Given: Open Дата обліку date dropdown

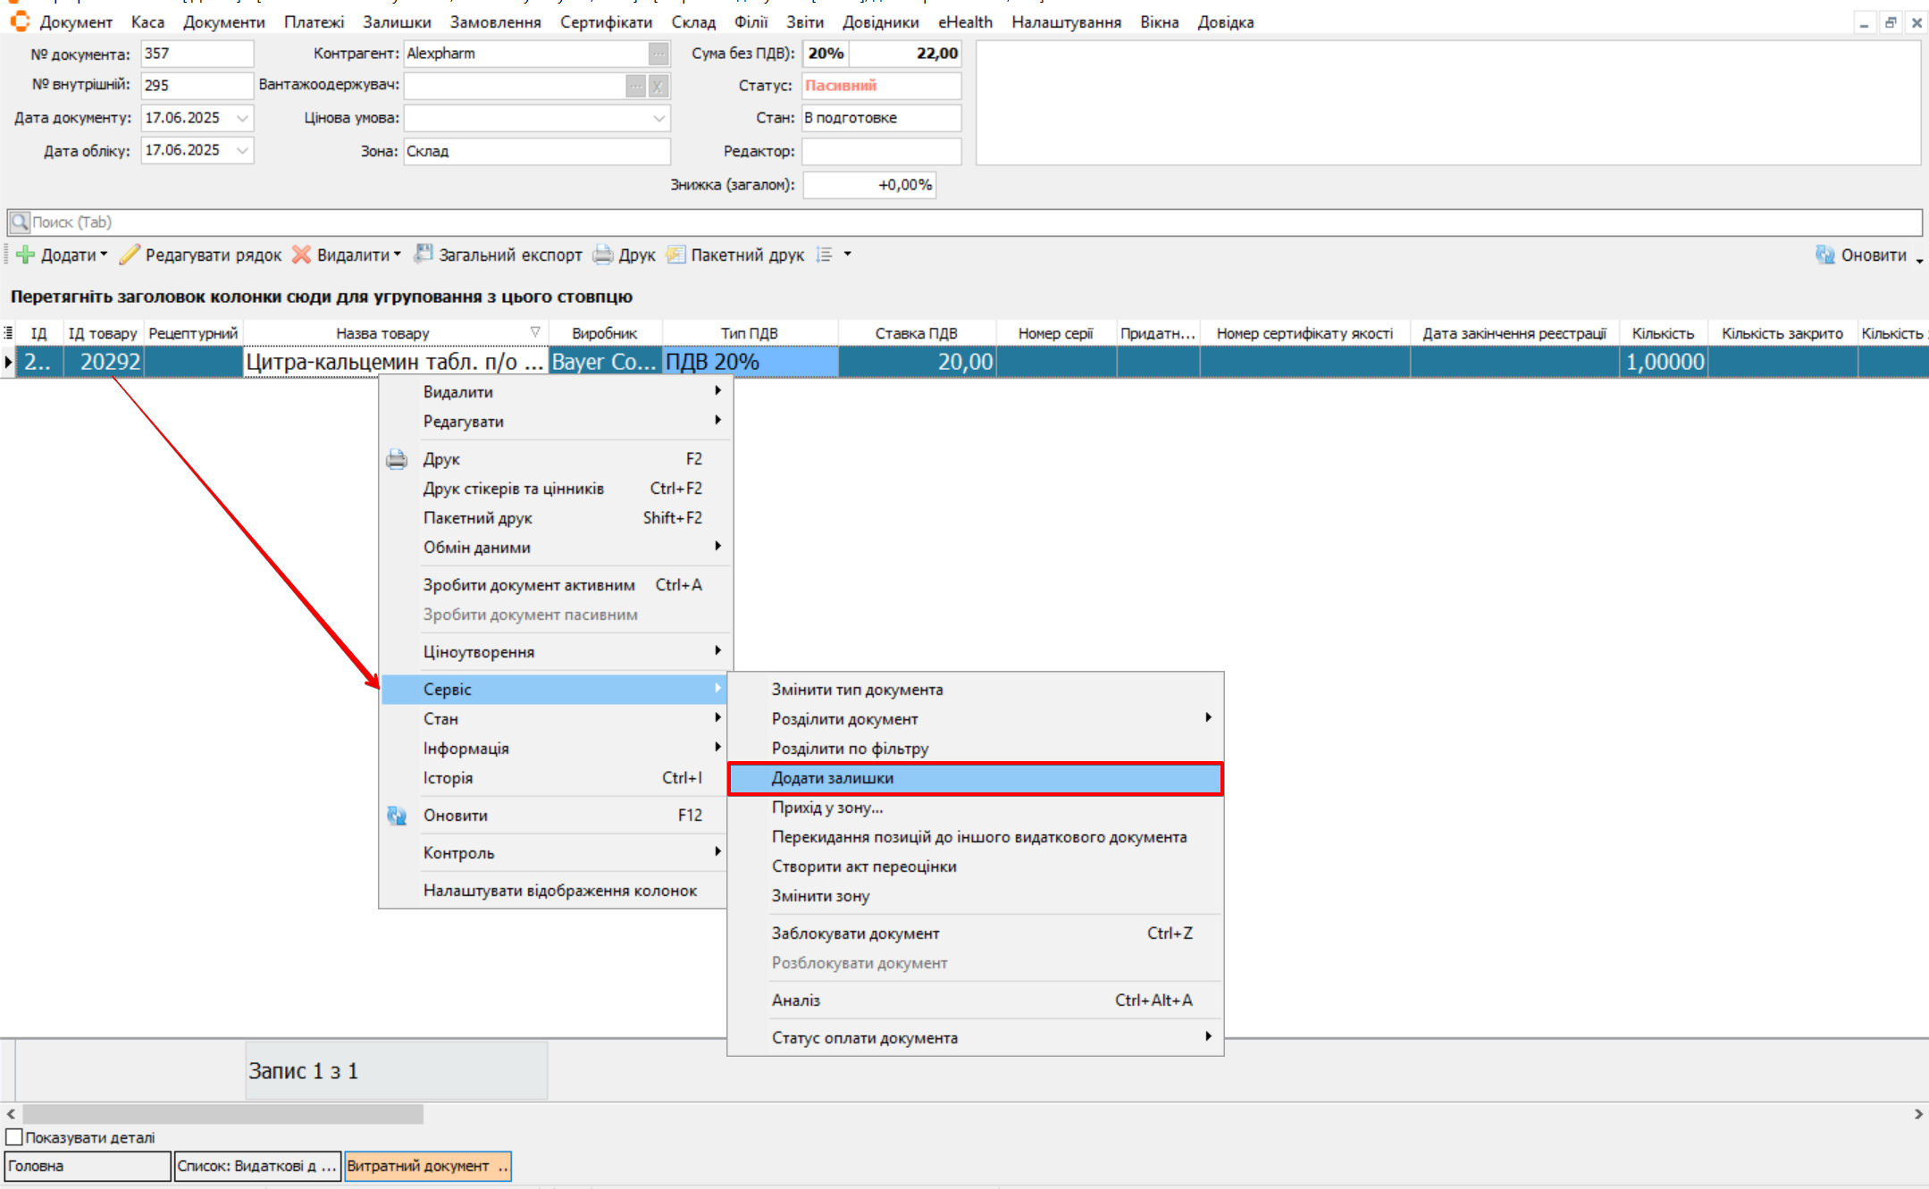Looking at the screenshot, I should (x=242, y=150).
